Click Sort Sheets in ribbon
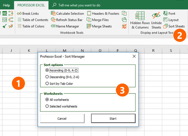Screen dimensions: 188x136 click(174, 26)
